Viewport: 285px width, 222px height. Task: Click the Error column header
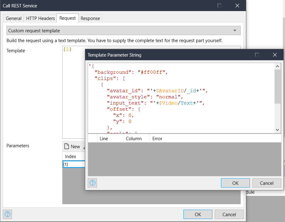(x=157, y=139)
